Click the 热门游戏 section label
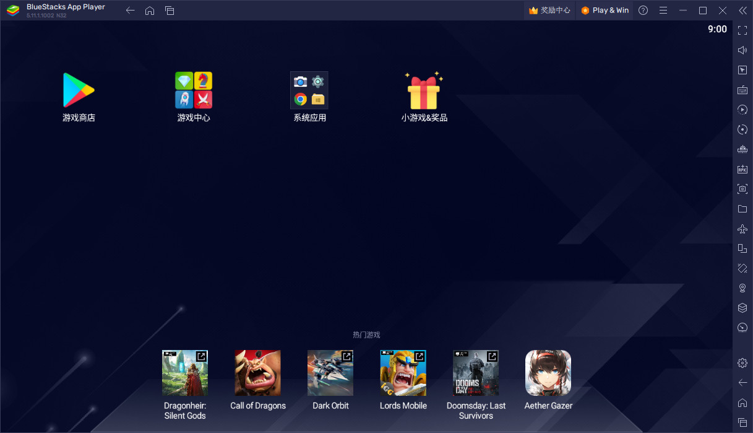This screenshot has width=753, height=433. pos(366,335)
